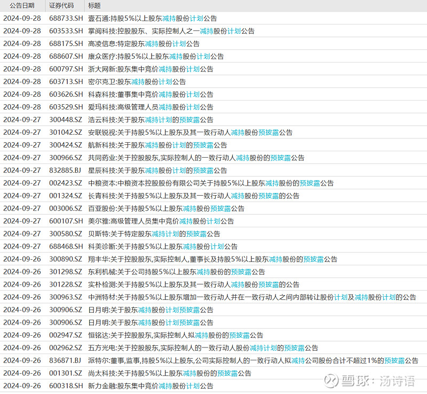The width and height of the screenshot is (427, 394).
Task: Open the 中洲特材 announcement title
Action: click(x=252, y=297)
